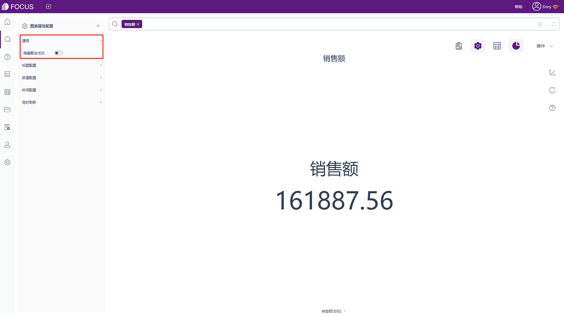Open user management icon in sidebar

click(x=7, y=145)
